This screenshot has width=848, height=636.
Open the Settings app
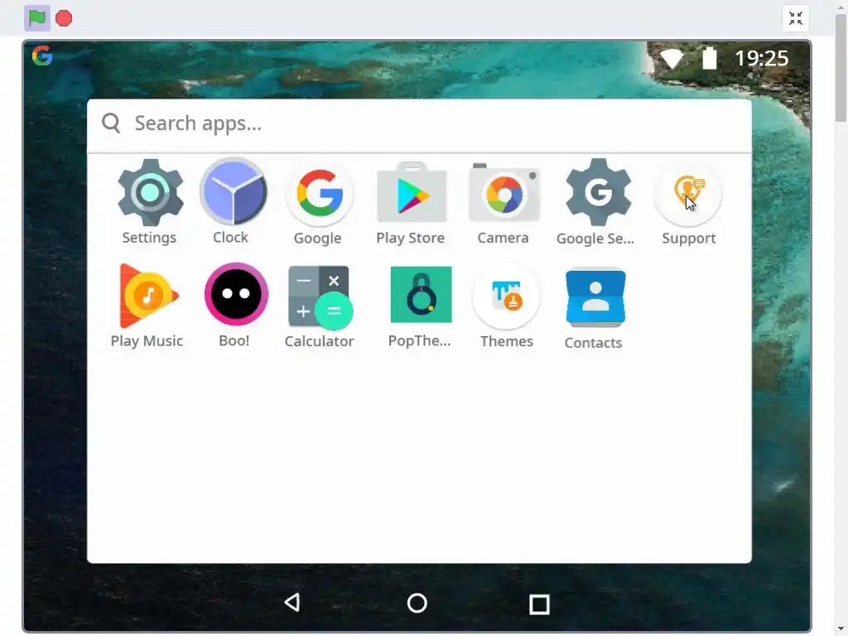coord(150,193)
